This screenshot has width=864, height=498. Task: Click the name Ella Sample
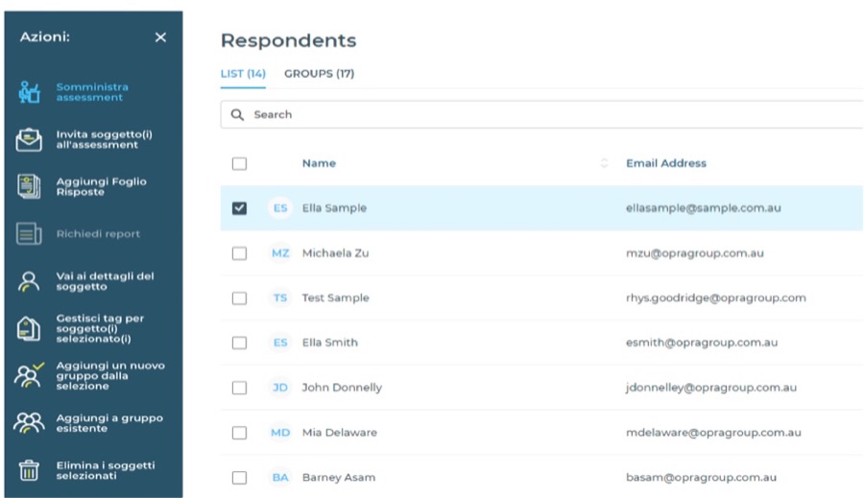pyautogui.click(x=334, y=208)
